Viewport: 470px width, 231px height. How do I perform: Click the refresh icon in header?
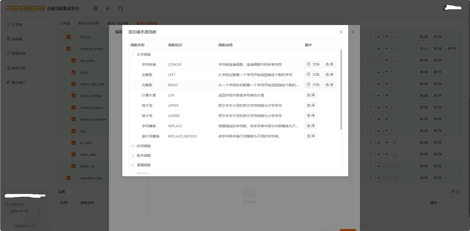121,8
